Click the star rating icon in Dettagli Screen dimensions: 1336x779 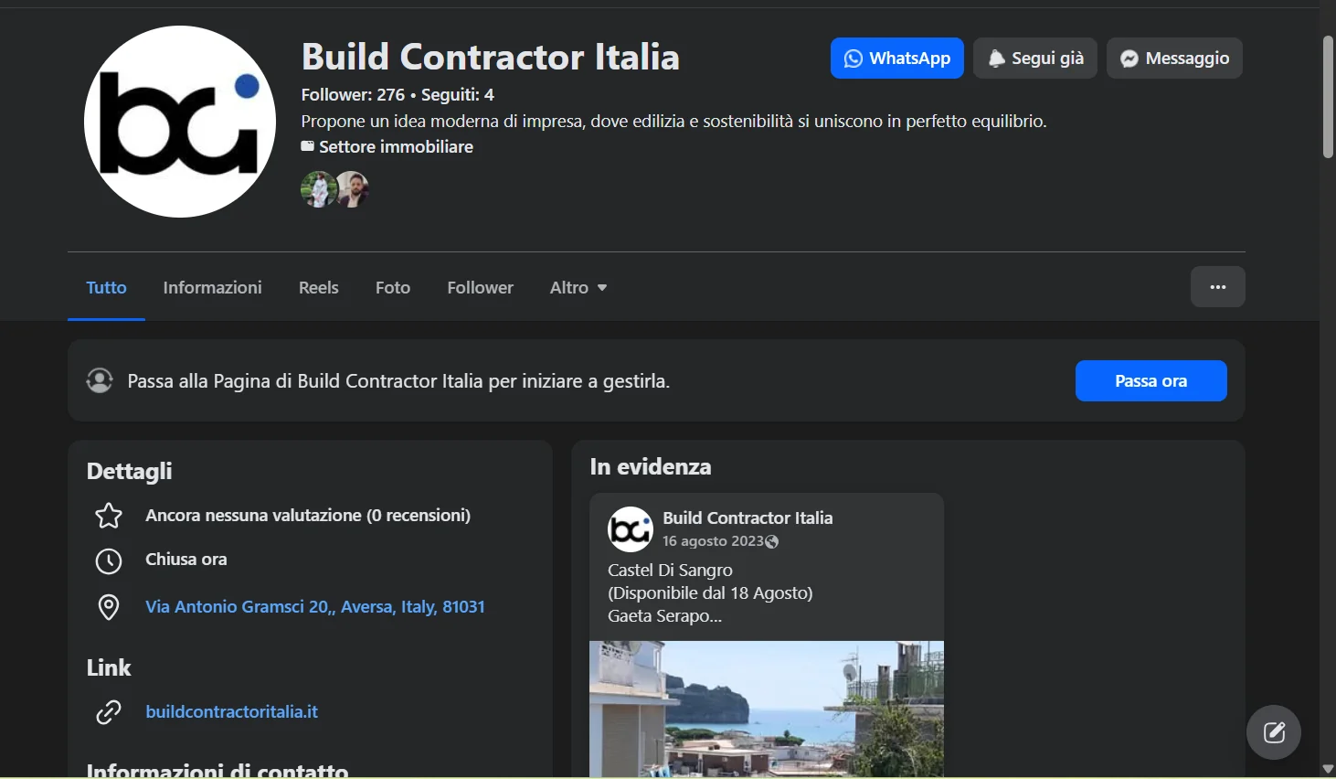point(109,516)
